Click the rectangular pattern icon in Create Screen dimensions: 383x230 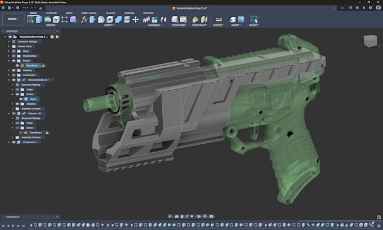pyautogui.click(x=64, y=19)
